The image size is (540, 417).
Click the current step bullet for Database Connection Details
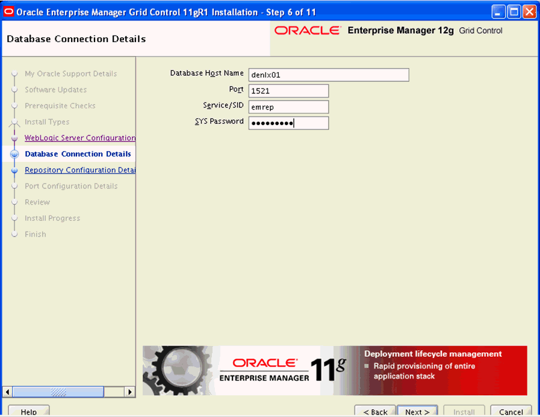pyautogui.click(x=14, y=154)
